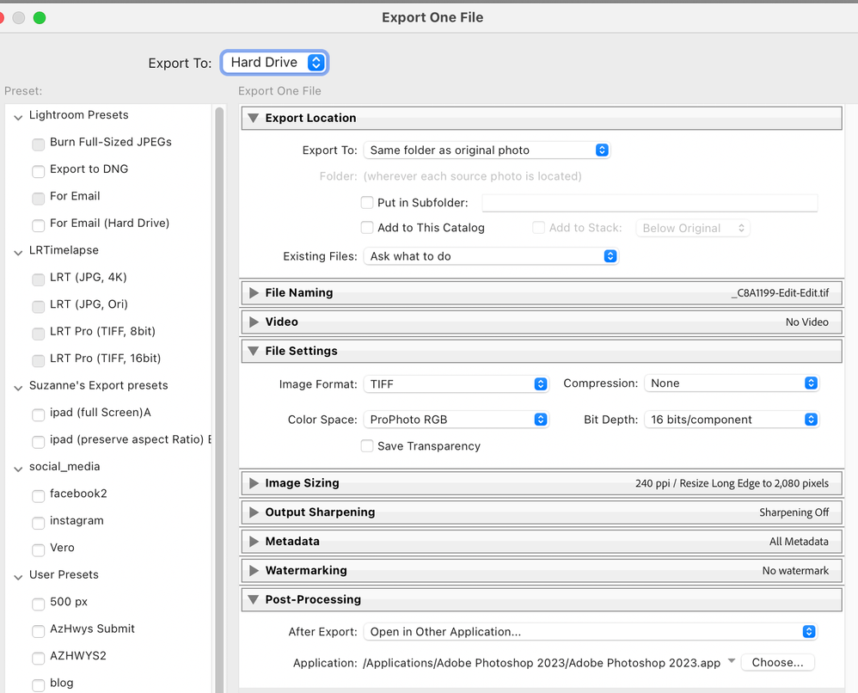Click the Choose... application button
Viewport: 858px width, 693px height.
pos(777,662)
